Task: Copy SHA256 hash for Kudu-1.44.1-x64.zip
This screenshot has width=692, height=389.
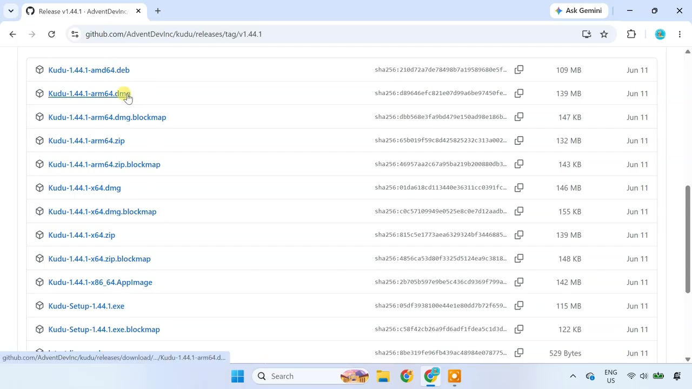Action: (519, 235)
